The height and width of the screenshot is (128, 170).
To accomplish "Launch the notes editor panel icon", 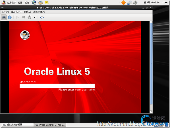I will click(47, 3).
